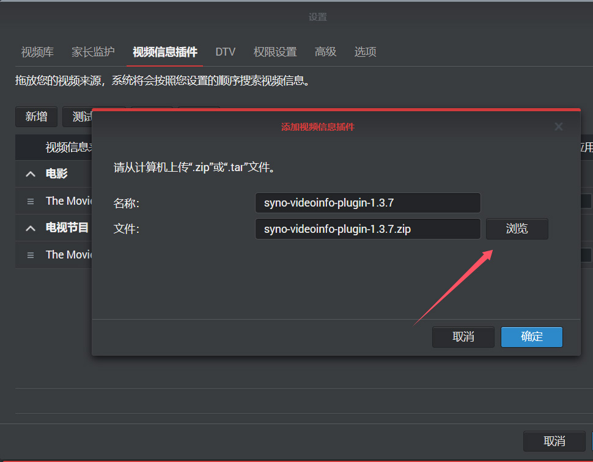The width and height of the screenshot is (593, 462).
Task: Click the drag handle under 电视节目 group
Action: [x=31, y=255]
